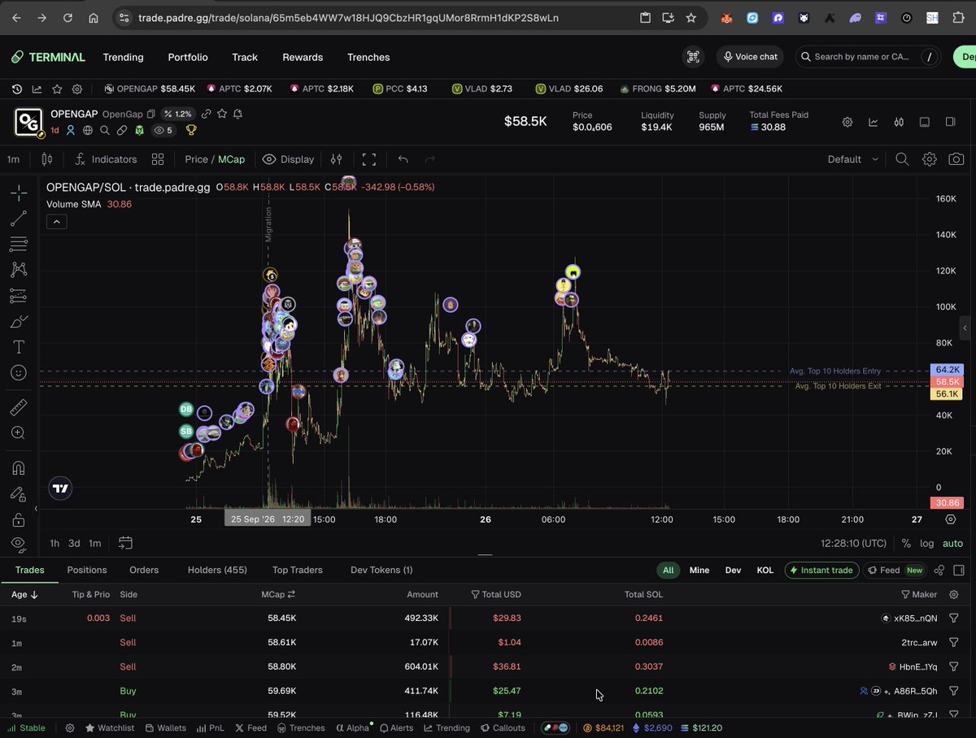
Task: Open Watchlist in the bottom bar
Action: tap(108, 728)
